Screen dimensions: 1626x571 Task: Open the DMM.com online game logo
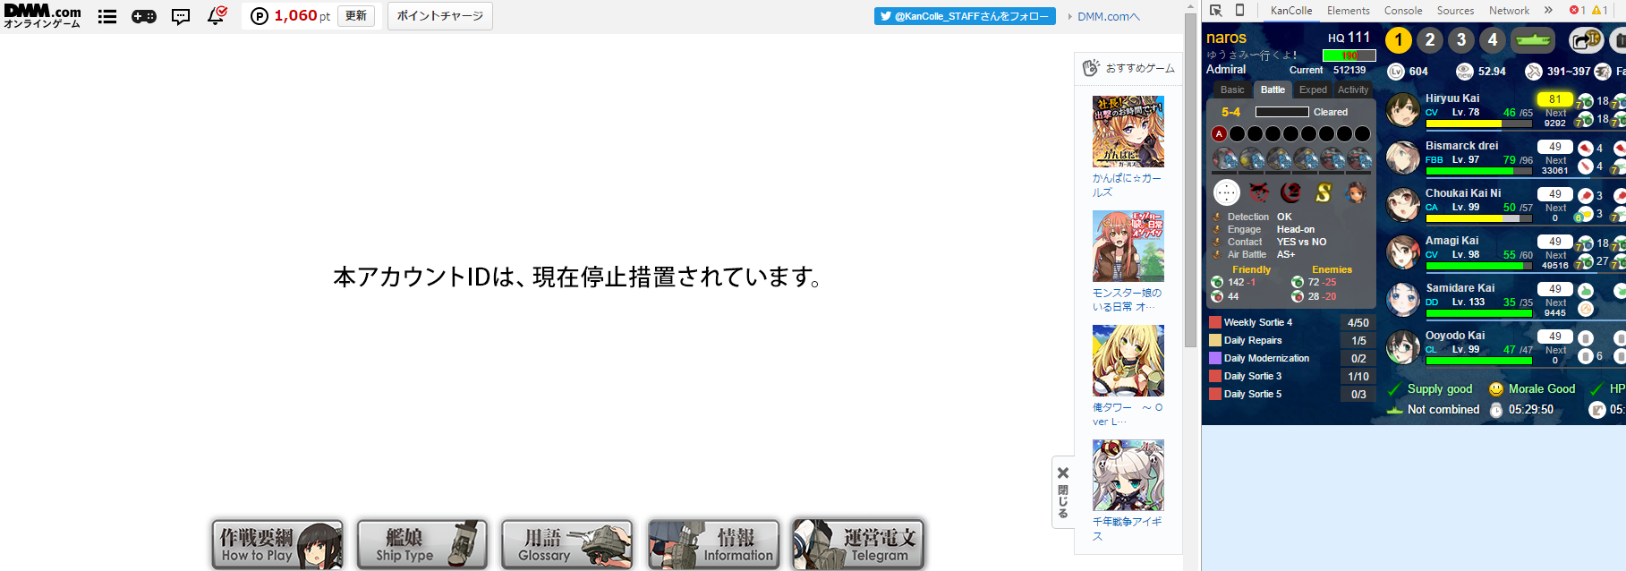pyautogui.click(x=42, y=16)
